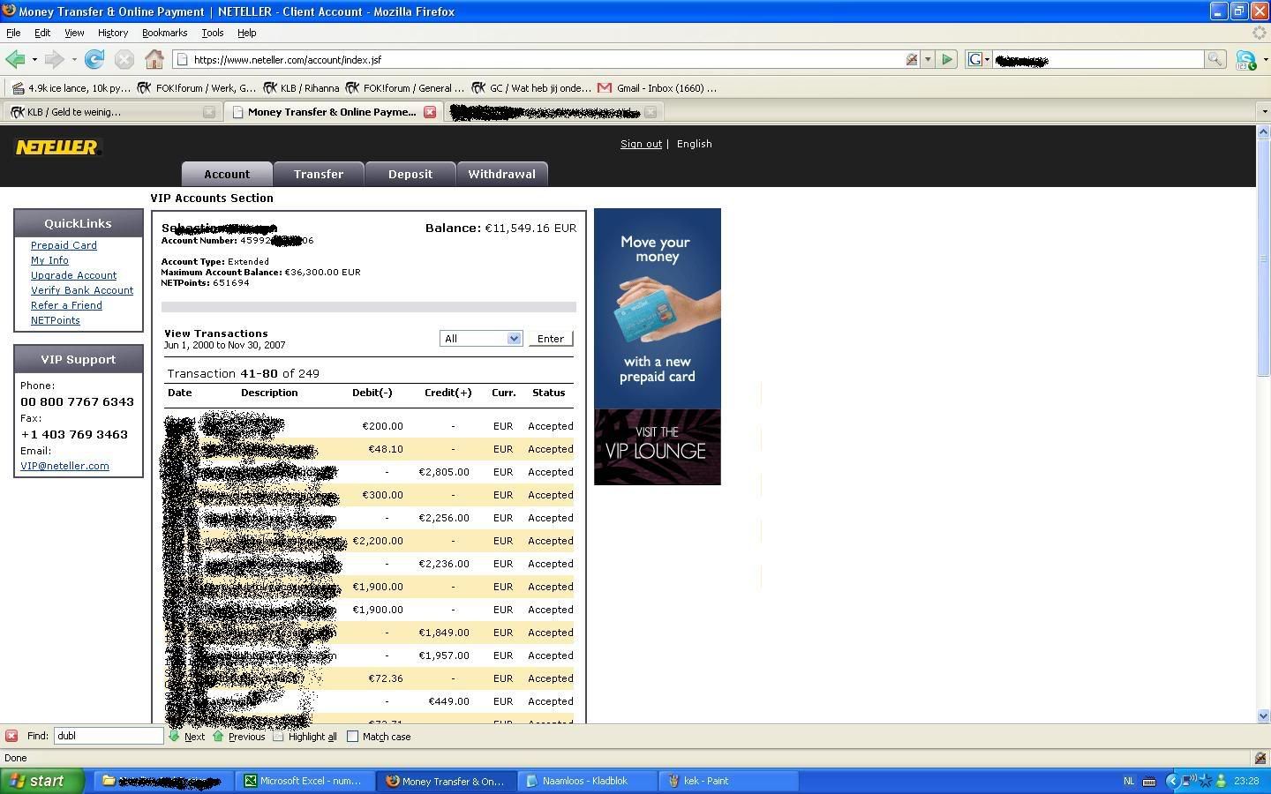Click the status bar security icon
The image size is (1271, 794).
[1260, 758]
